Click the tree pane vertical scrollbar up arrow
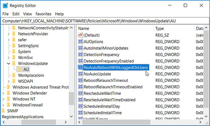210x126 pixels. [x=71, y=28]
